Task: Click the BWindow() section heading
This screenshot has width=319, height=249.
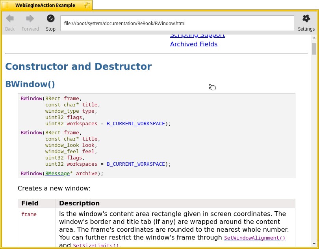Action: [x=30, y=84]
